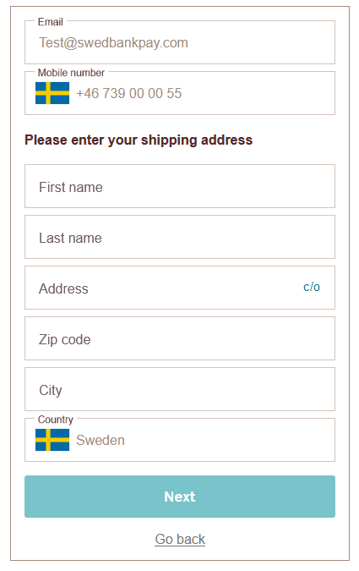Viewport: 359px width, 571px height.
Task: Focus the City input field
Action: [x=180, y=389]
